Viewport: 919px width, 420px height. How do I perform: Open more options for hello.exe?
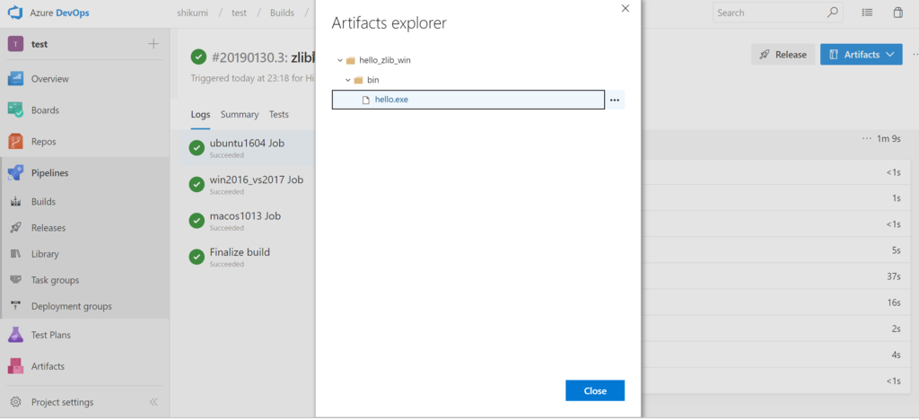coord(614,101)
